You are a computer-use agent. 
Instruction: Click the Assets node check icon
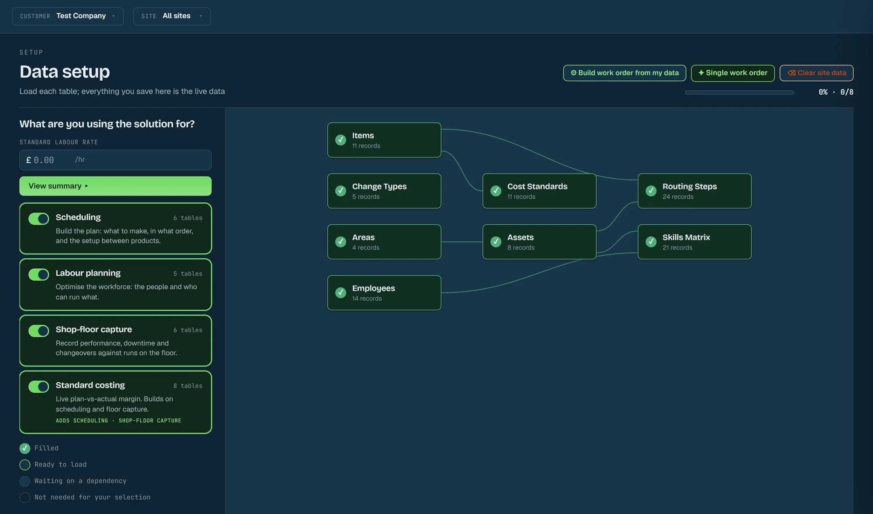pyautogui.click(x=496, y=242)
